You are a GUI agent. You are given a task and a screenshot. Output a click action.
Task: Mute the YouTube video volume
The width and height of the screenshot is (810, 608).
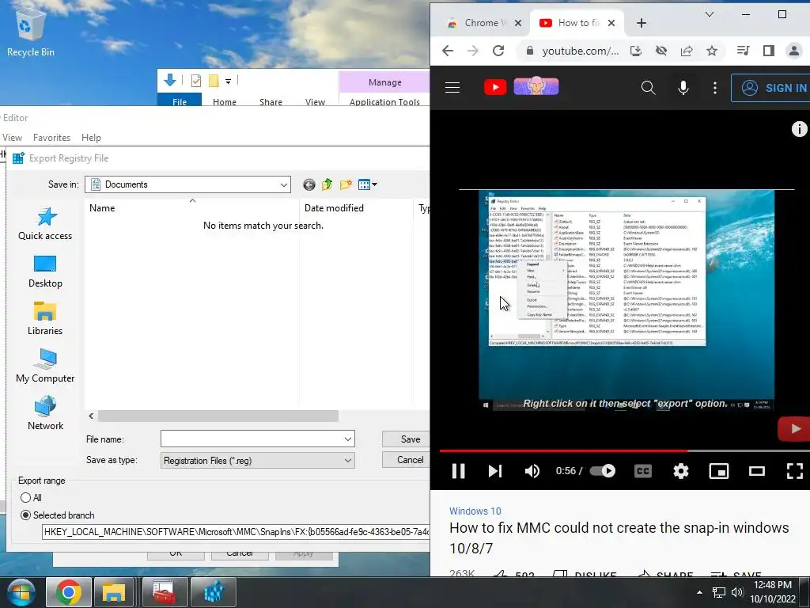tap(532, 470)
